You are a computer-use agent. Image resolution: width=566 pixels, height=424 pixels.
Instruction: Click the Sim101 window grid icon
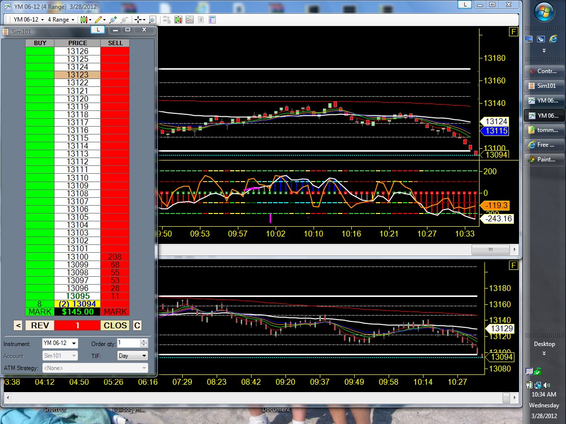pos(5,32)
